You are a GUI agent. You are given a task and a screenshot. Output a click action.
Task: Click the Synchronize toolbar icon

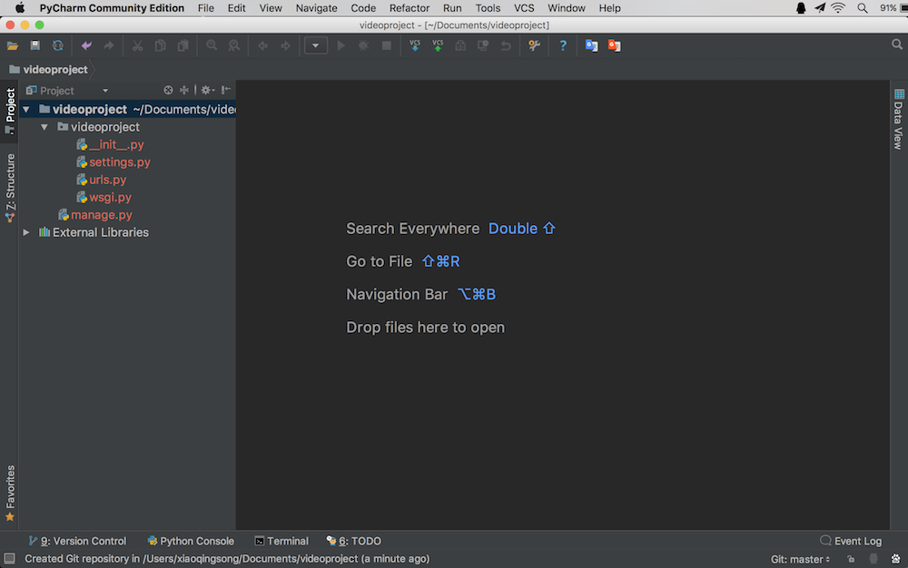tap(57, 45)
